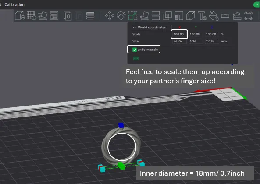Open the Text shape tool
Viewport: 260px width, 184px height.
click(202, 16)
